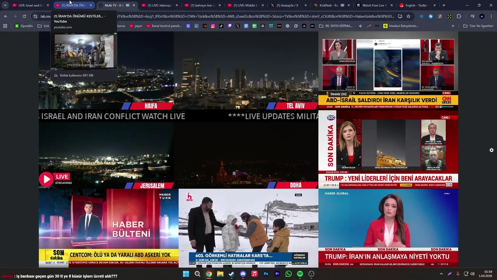
Task: Expand the tab search dropdown arrow
Action: (5, 5)
